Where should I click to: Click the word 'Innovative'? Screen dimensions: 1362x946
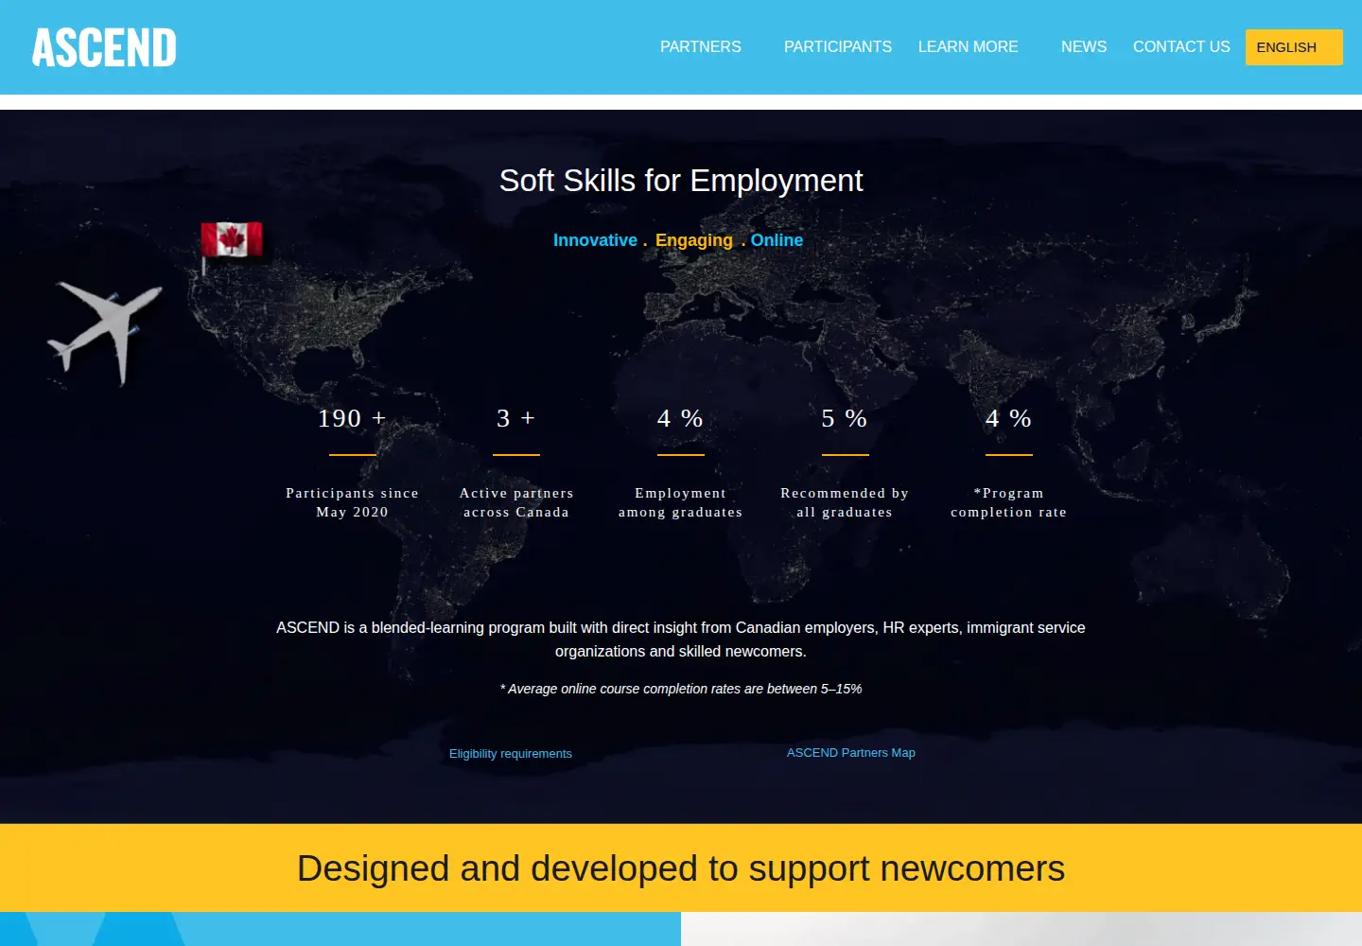tap(595, 240)
